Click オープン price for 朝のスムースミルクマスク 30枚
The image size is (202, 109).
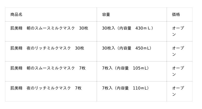[178, 31]
